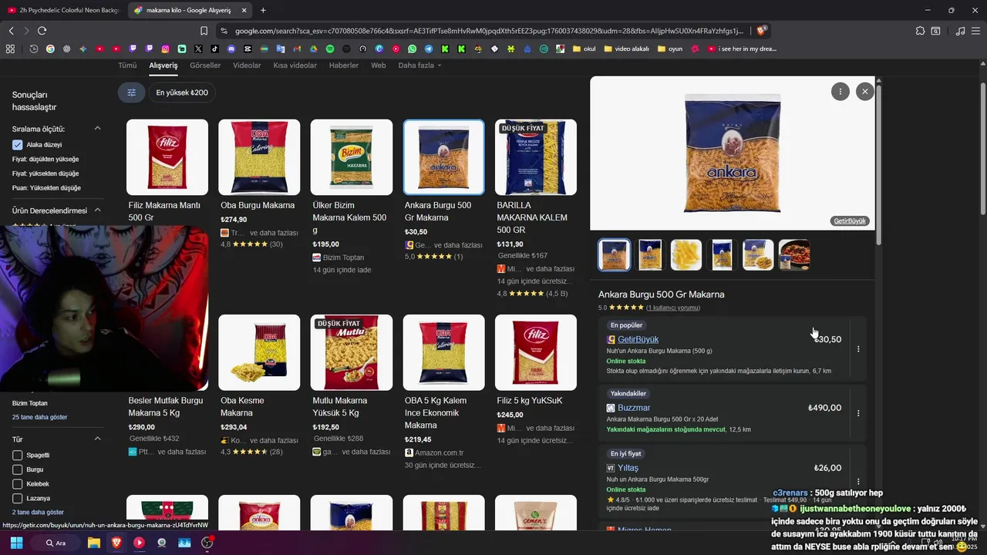Open the Google Drive bookmark
Screen dimensions: 987x555
click(313, 49)
